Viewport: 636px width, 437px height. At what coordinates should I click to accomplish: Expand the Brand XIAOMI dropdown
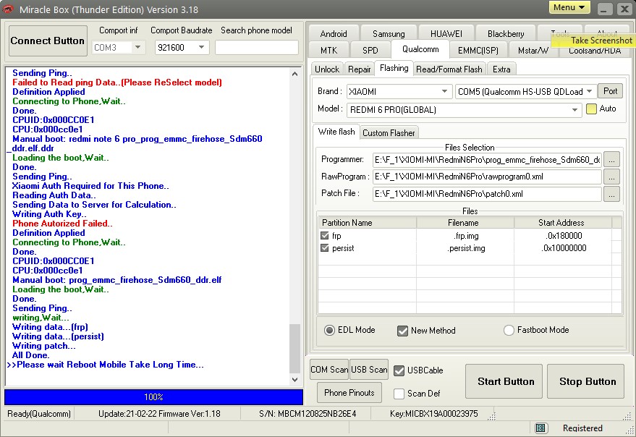[x=444, y=91]
